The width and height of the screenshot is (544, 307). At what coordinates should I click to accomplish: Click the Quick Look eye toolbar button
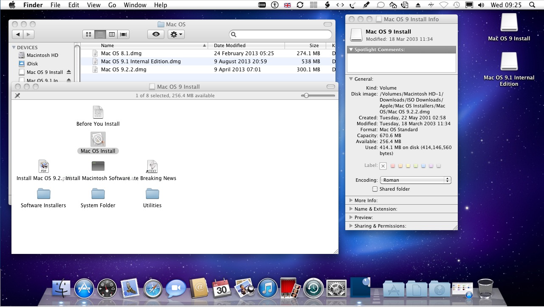tap(156, 34)
